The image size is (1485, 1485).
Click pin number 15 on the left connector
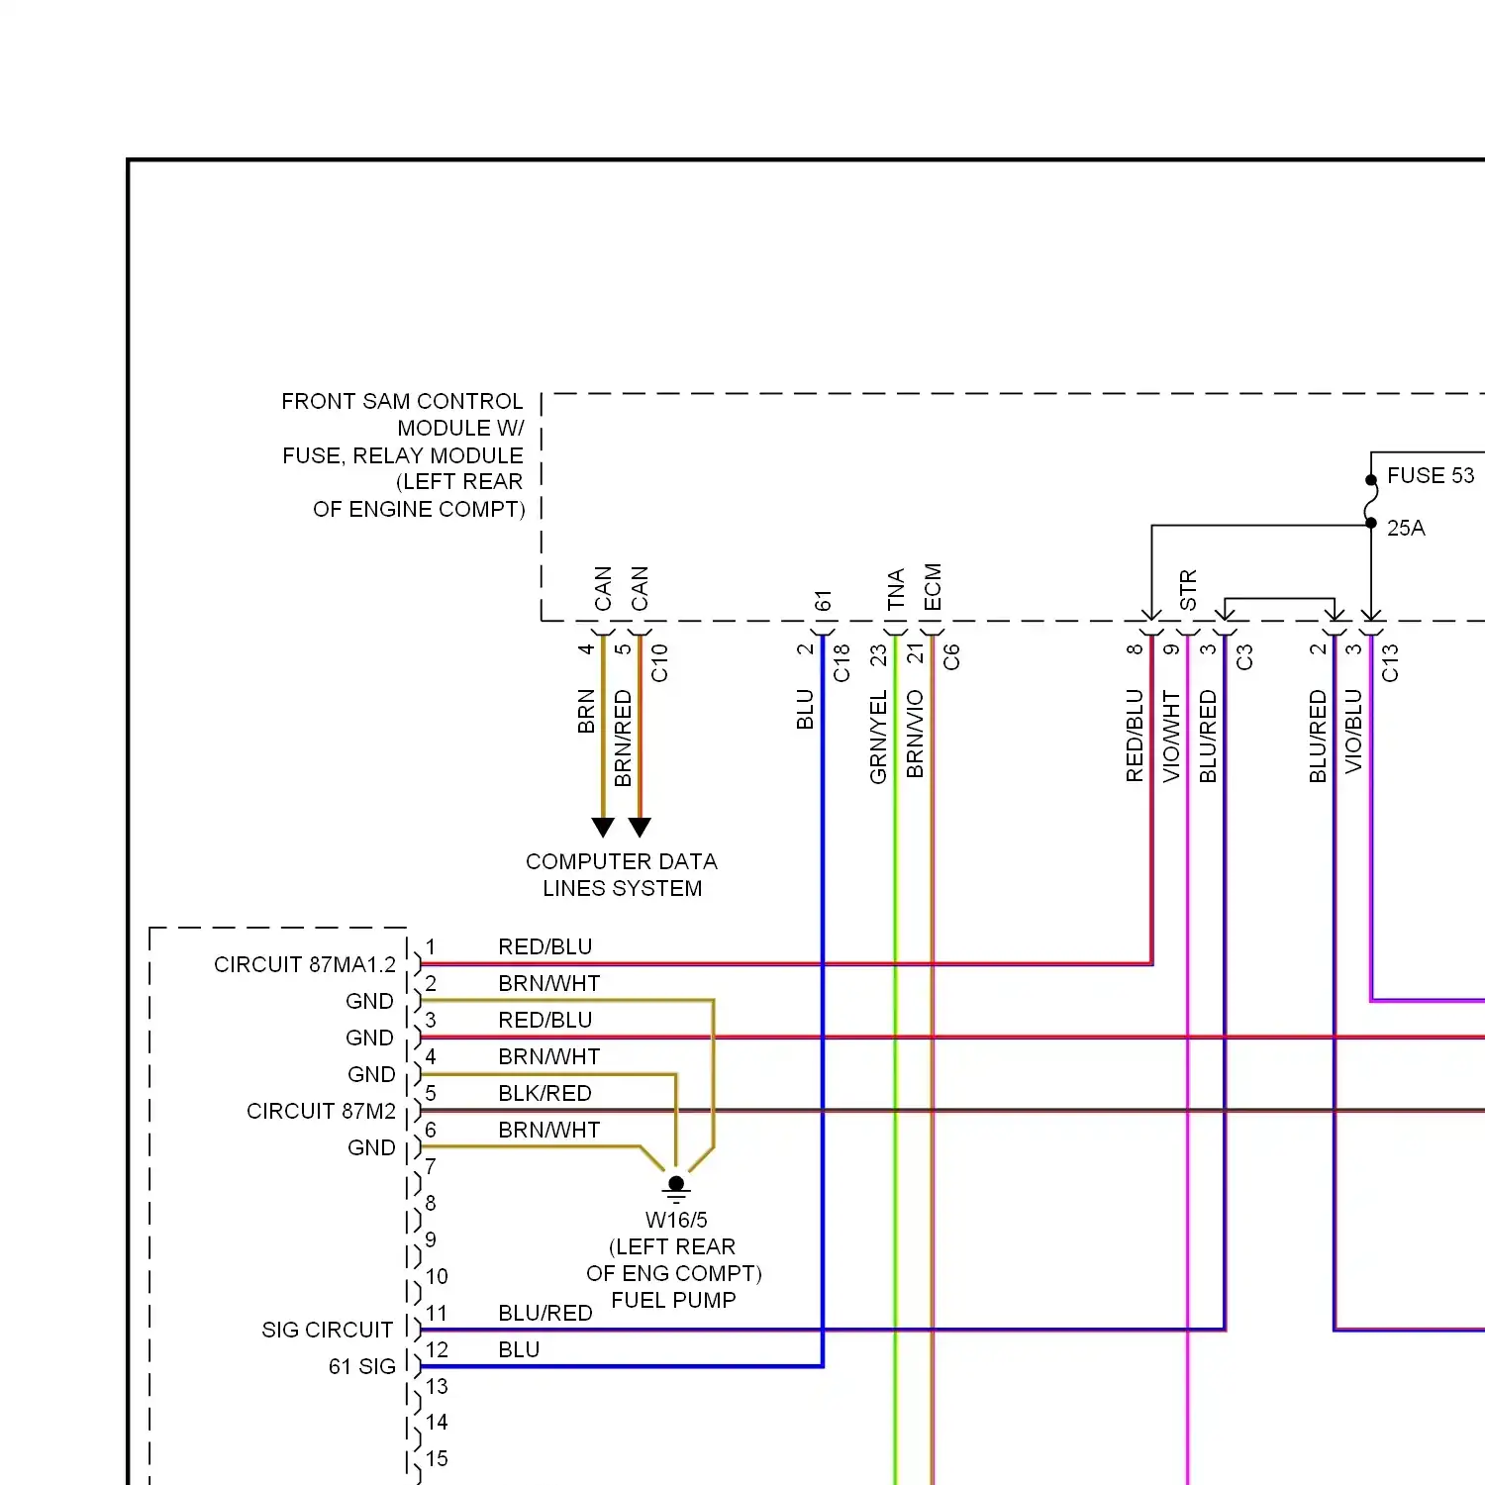tap(437, 1458)
